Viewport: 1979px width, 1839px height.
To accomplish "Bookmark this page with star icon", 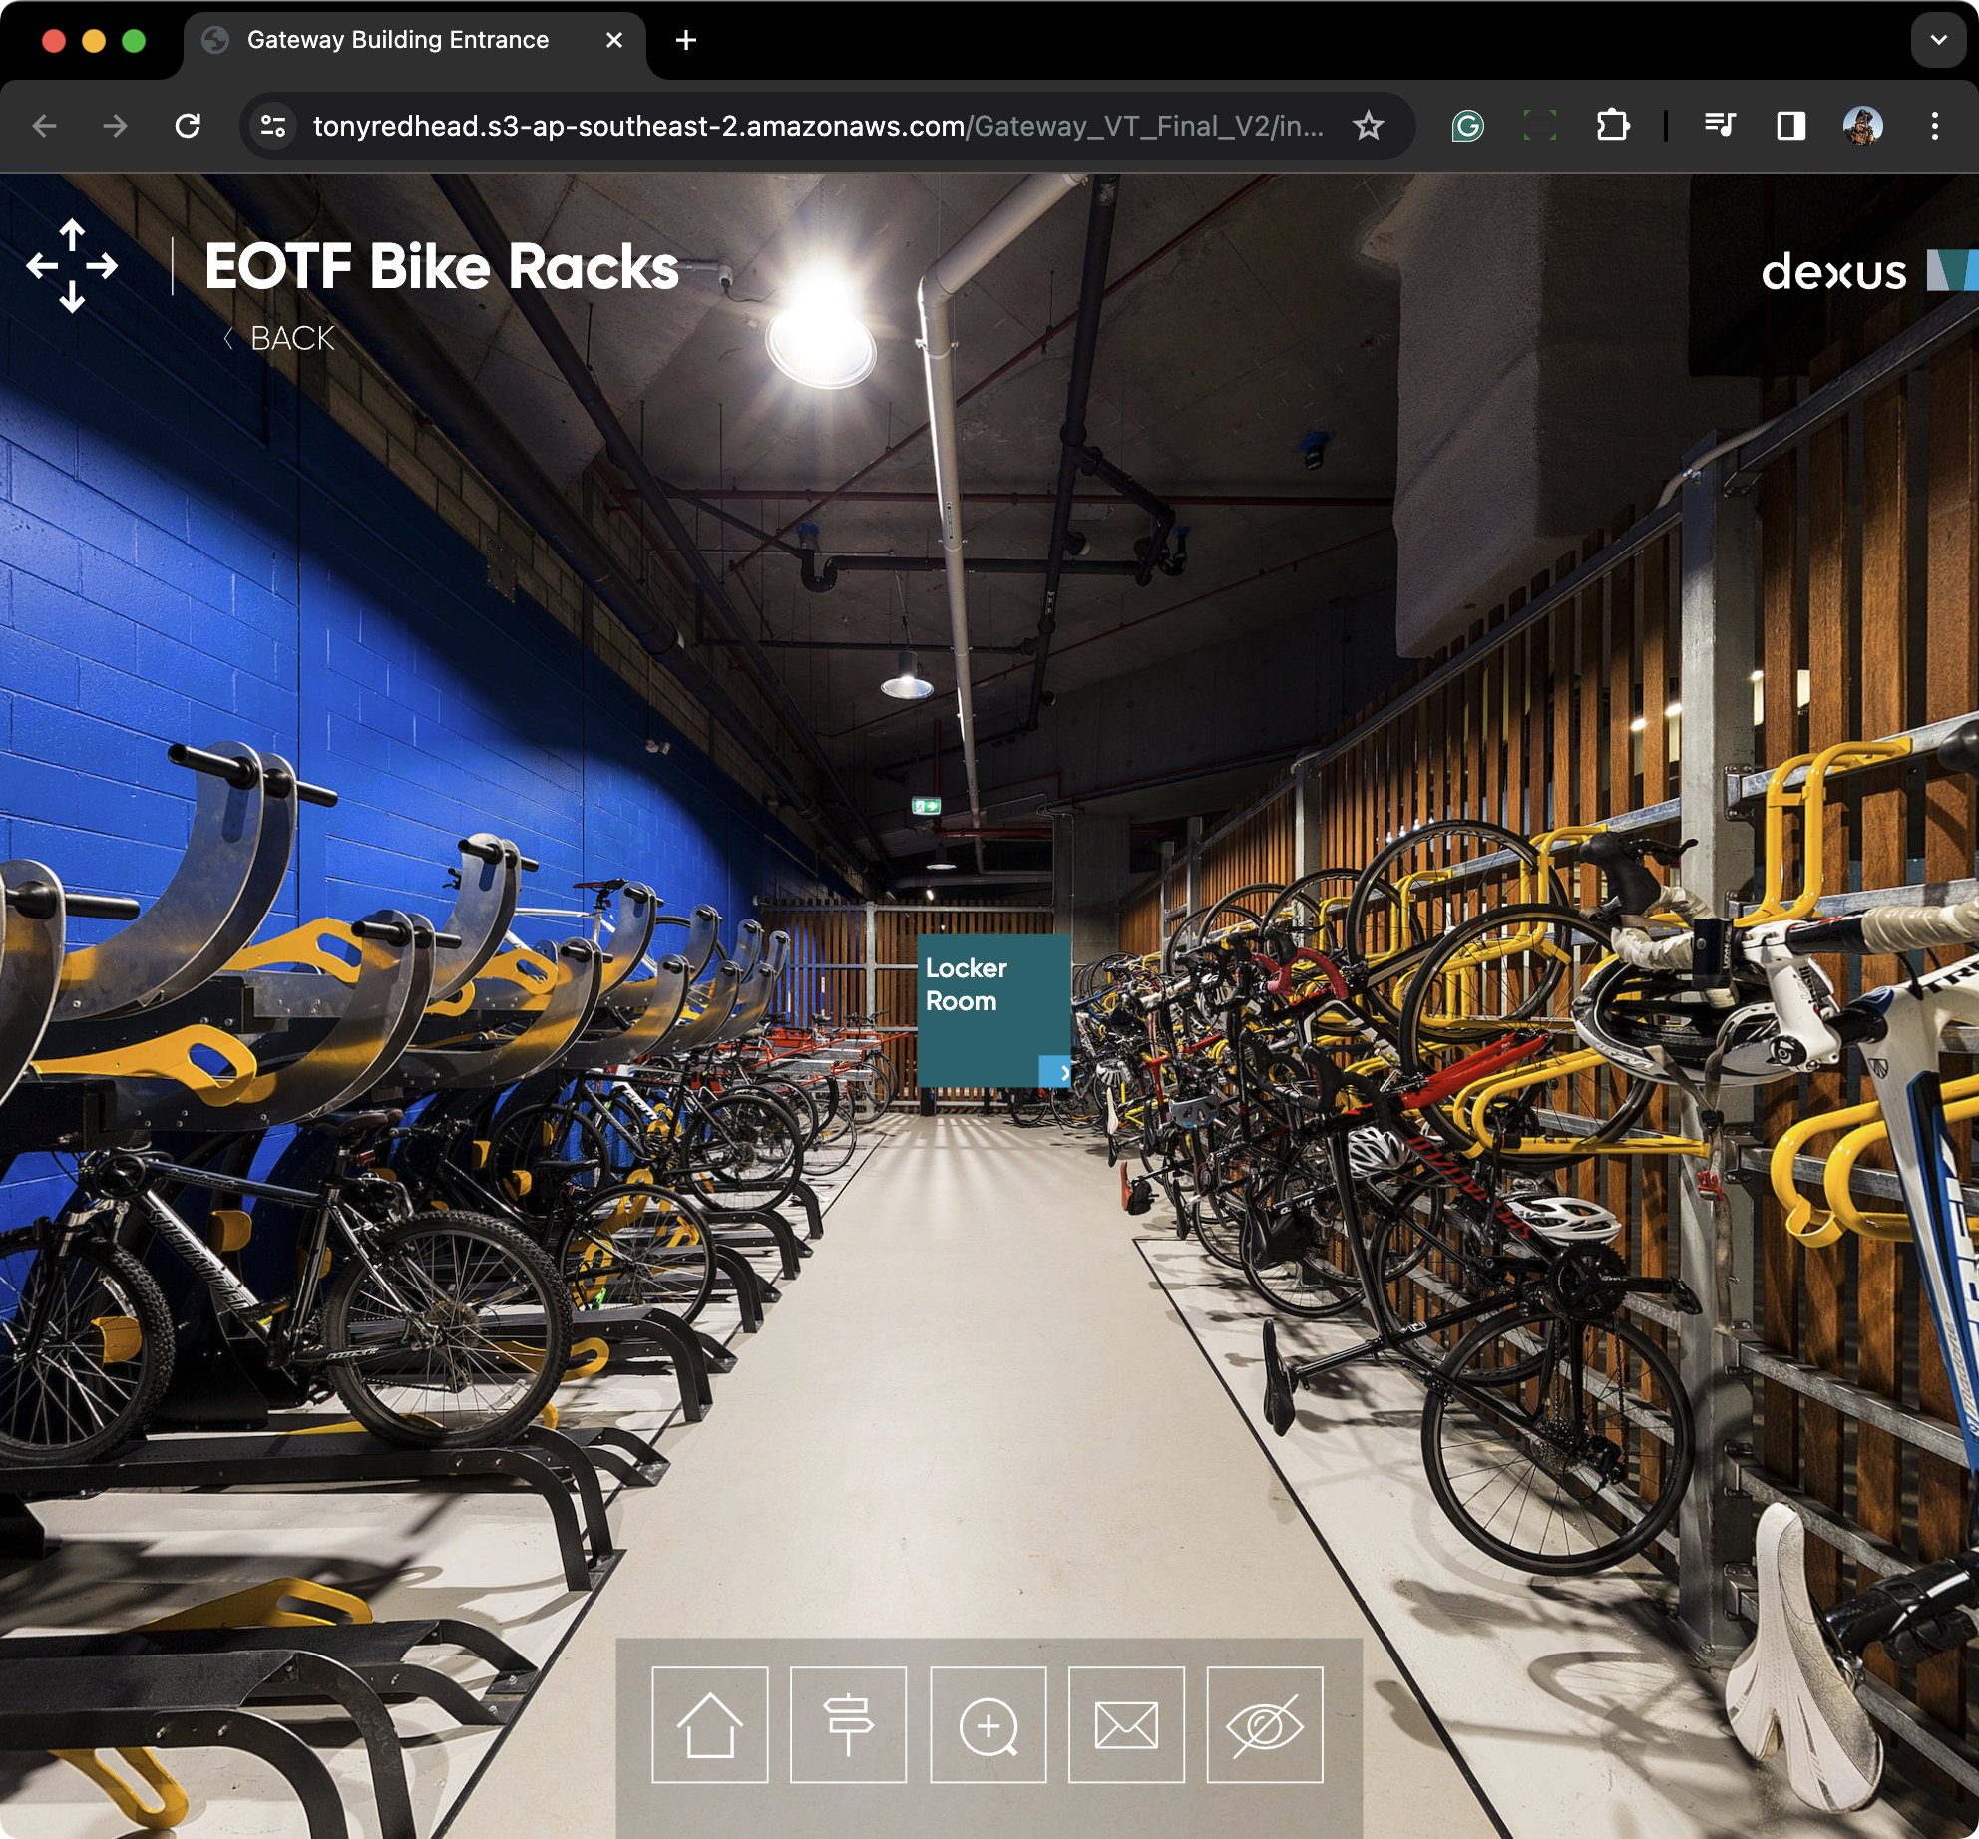I will pos(1368,126).
